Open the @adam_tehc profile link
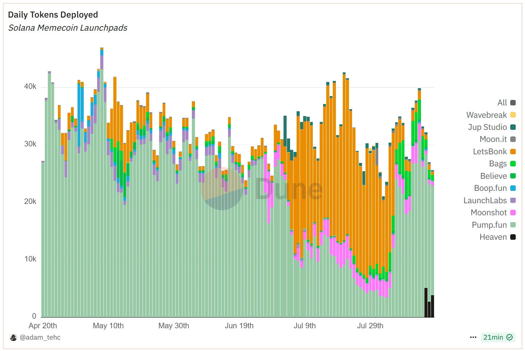Image resolution: width=525 pixels, height=351 pixels. coord(40,337)
